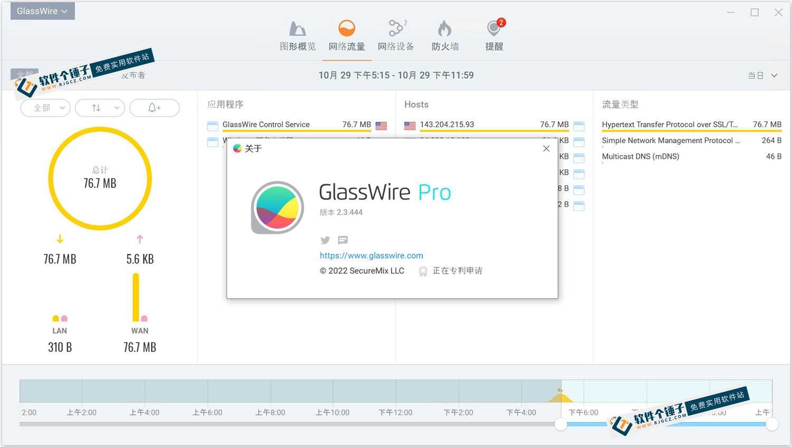Open the 防火墙 tab

445,36
